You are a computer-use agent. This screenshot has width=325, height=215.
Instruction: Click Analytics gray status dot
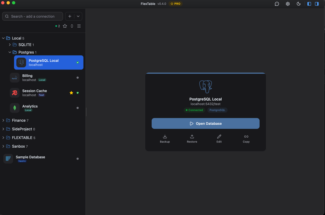pyautogui.click(x=78, y=108)
